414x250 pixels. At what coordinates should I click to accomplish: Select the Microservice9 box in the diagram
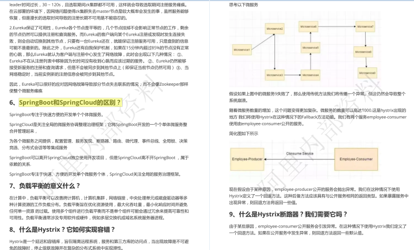367,73
